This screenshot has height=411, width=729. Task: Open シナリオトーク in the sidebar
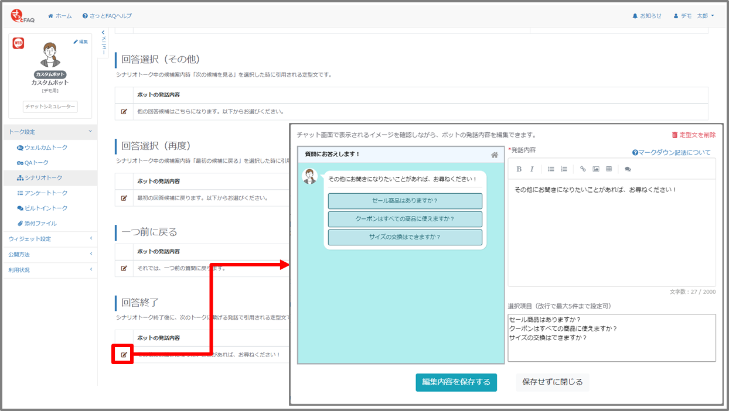click(43, 178)
